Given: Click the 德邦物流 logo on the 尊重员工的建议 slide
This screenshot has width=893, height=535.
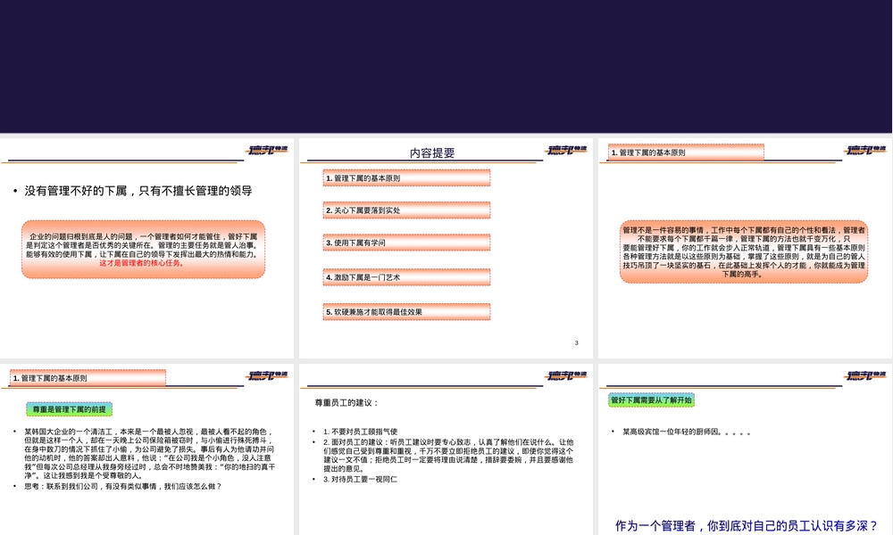Looking at the screenshot, I should coord(566,375).
